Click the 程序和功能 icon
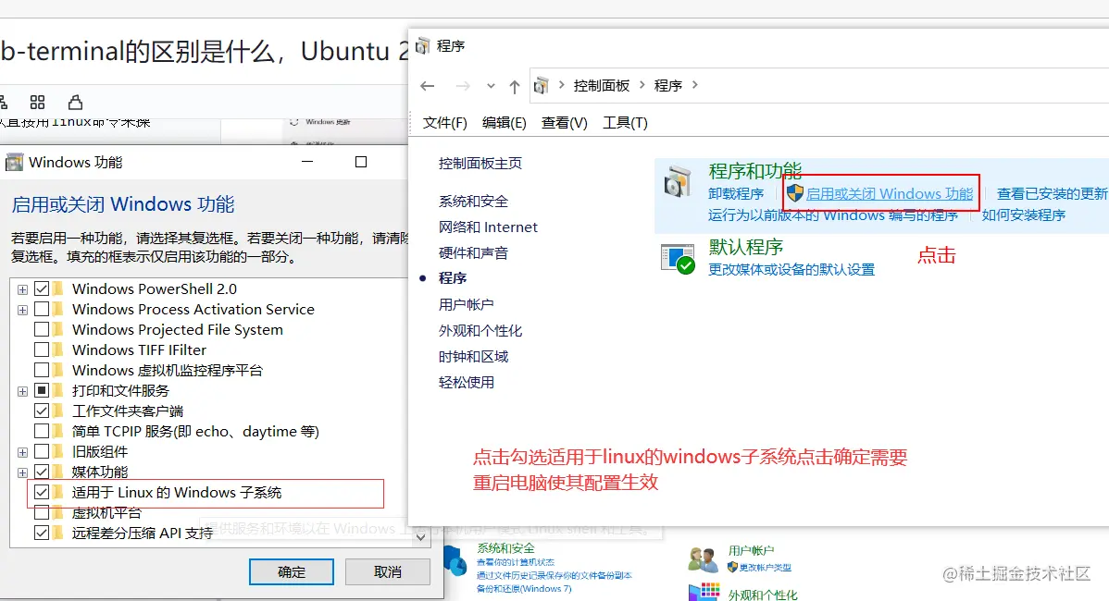The image size is (1109, 601). [x=679, y=183]
